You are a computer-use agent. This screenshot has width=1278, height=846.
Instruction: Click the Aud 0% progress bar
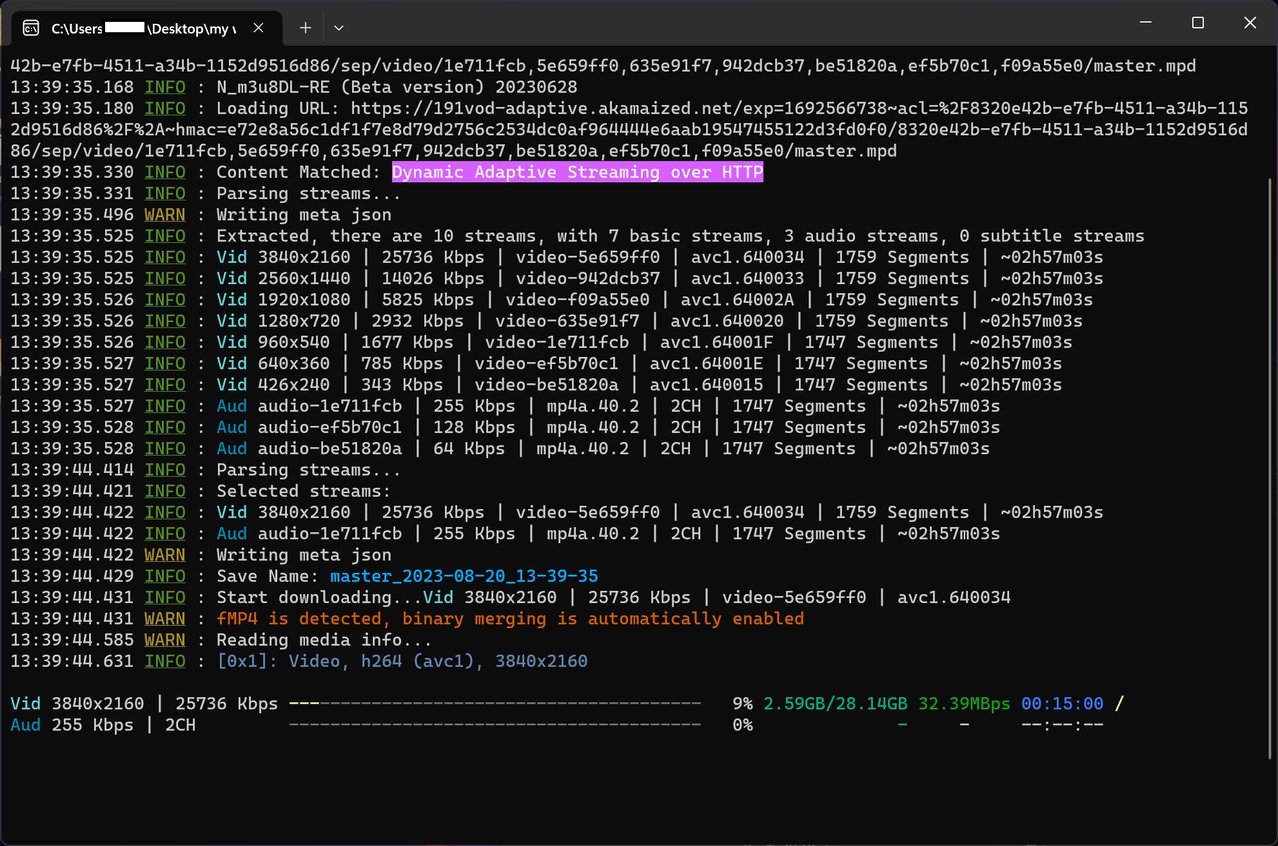[495, 725]
